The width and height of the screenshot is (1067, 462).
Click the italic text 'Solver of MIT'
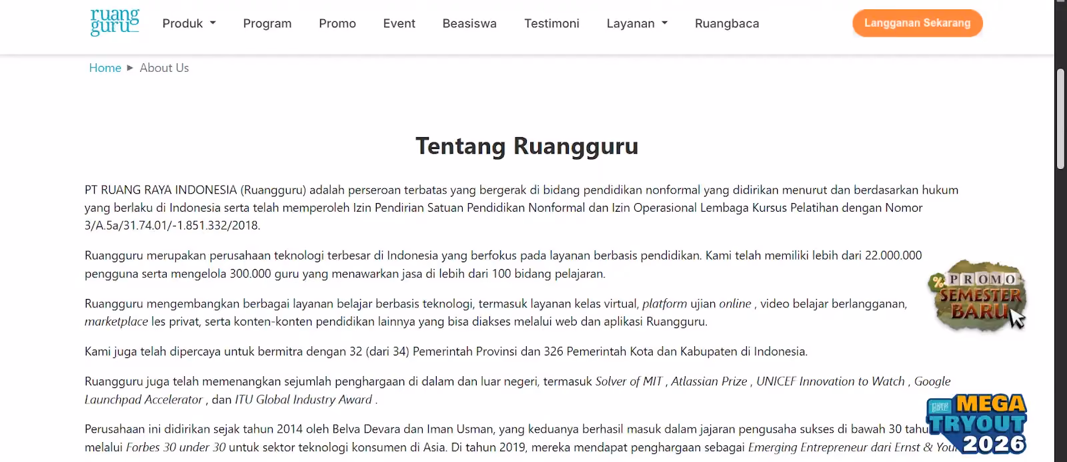point(629,381)
